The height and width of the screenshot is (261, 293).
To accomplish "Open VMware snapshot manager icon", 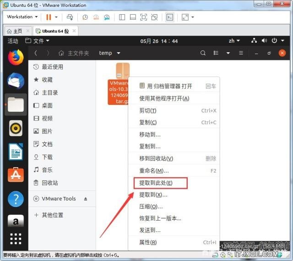I will (x=106, y=17).
